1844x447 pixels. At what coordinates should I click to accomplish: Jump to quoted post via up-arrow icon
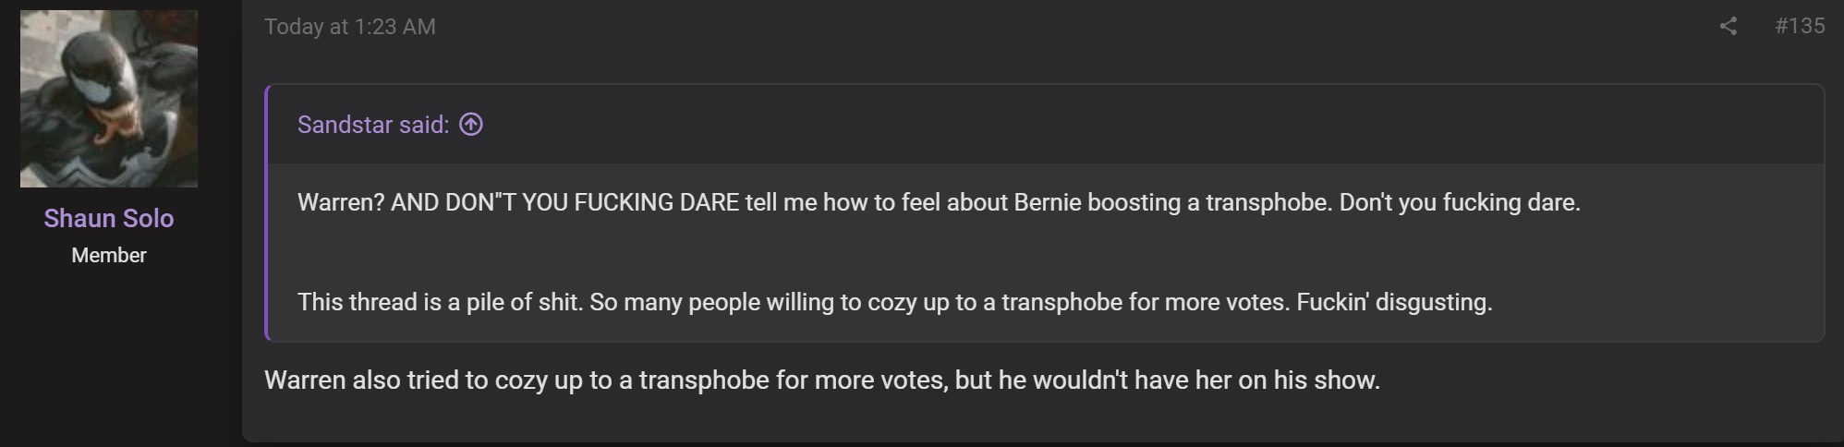[x=471, y=125]
